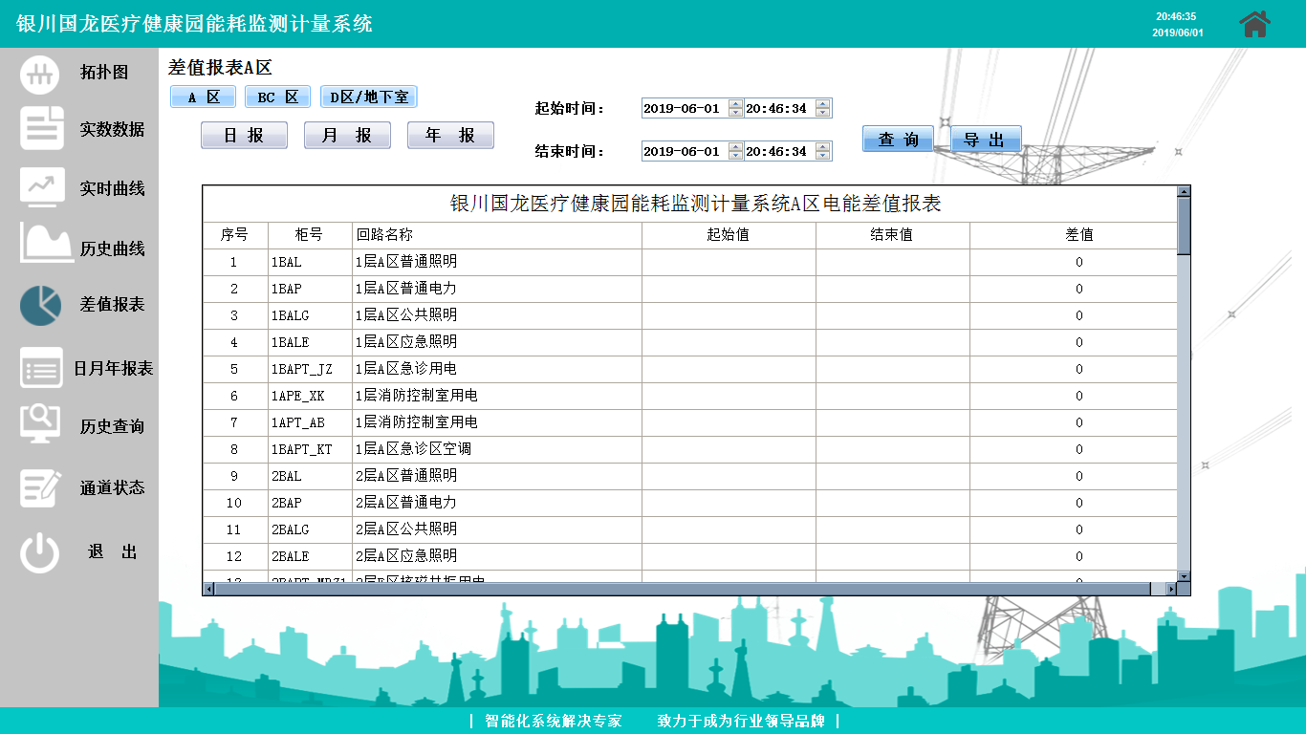Click the exit (退出) power icon

[40, 553]
